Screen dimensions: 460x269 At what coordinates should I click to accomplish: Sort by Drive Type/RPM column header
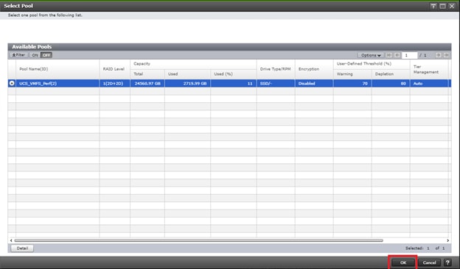pyautogui.click(x=276, y=69)
